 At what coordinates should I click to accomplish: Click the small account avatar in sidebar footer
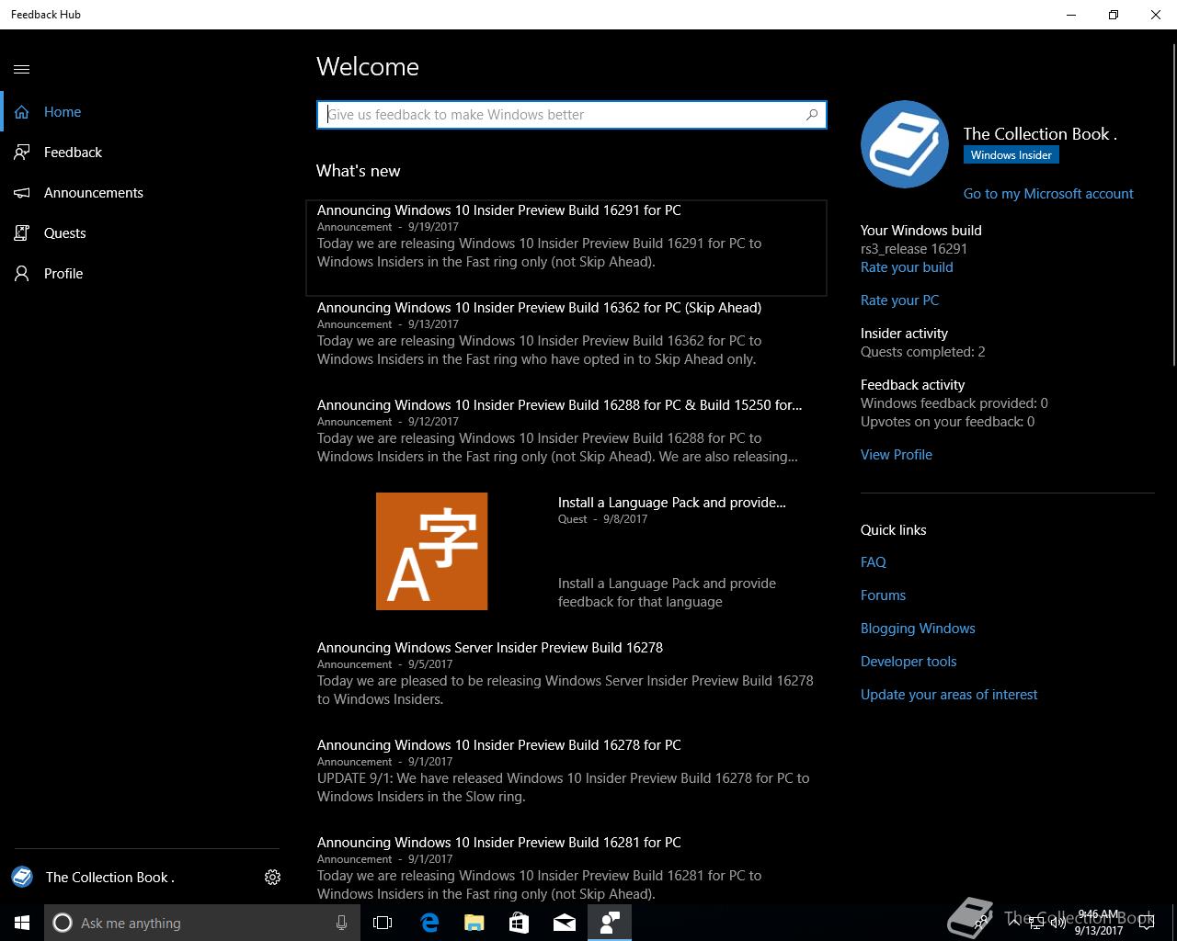pos(22,877)
